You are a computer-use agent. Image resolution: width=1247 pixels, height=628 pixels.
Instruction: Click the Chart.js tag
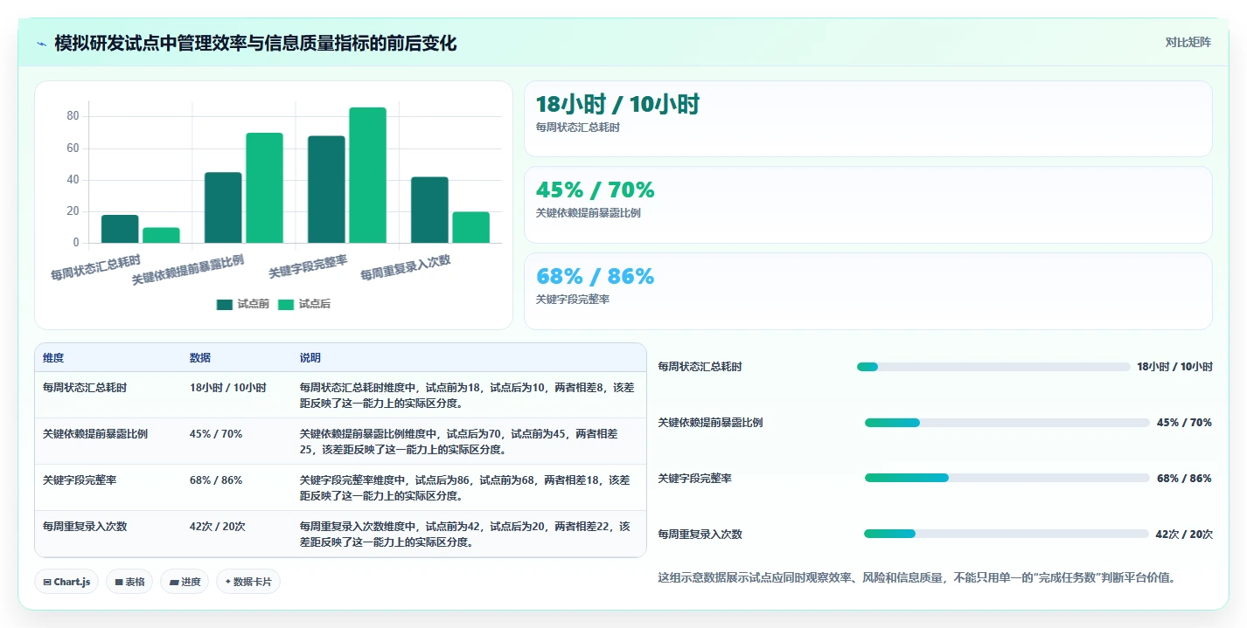66,582
